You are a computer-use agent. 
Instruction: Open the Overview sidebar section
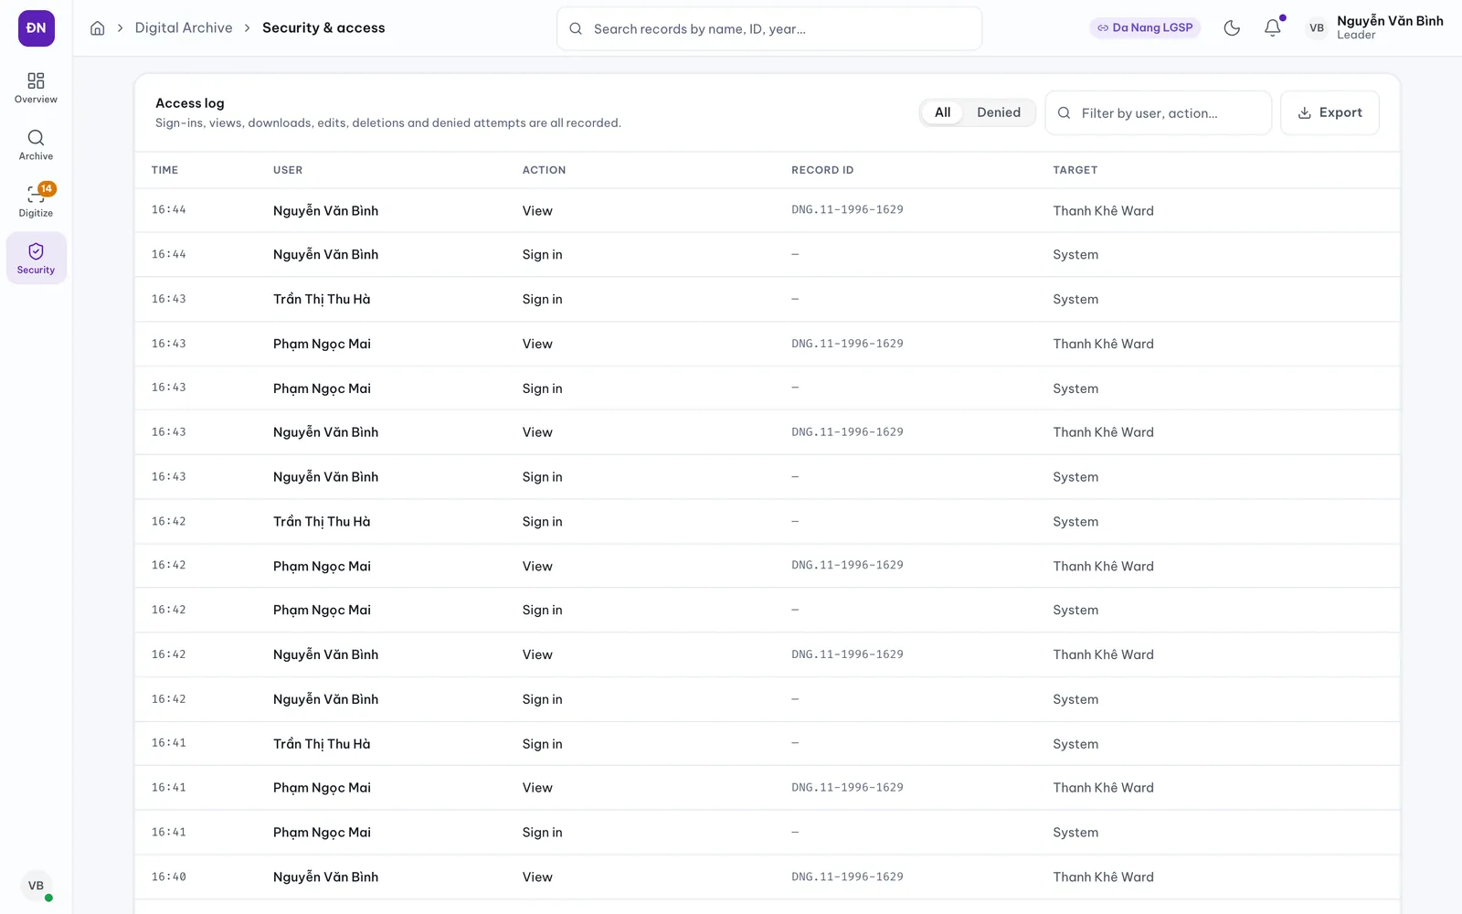tap(36, 88)
